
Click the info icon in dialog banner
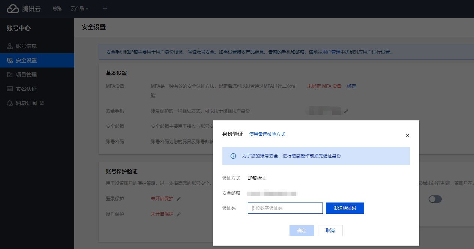click(x=233, y=156)
